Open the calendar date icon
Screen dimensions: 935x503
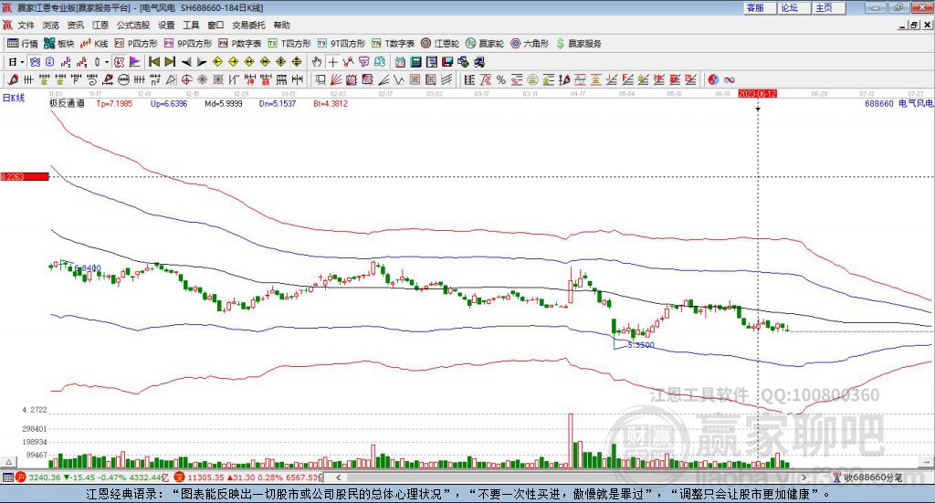(x=400, y=62)
